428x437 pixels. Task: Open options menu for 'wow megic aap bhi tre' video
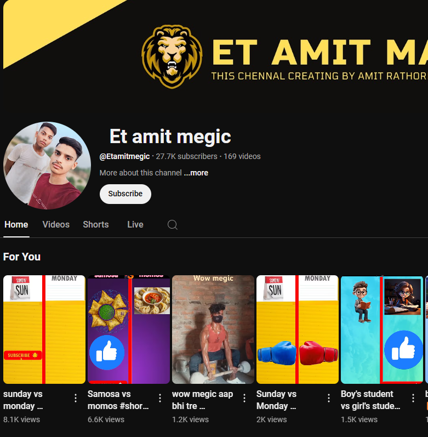pyautogui.click(x=244, y=398)
